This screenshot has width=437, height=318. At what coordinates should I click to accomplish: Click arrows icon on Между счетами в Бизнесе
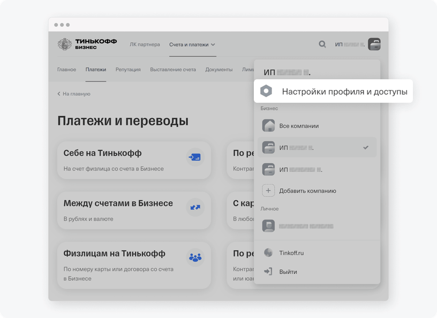(195, 207)
